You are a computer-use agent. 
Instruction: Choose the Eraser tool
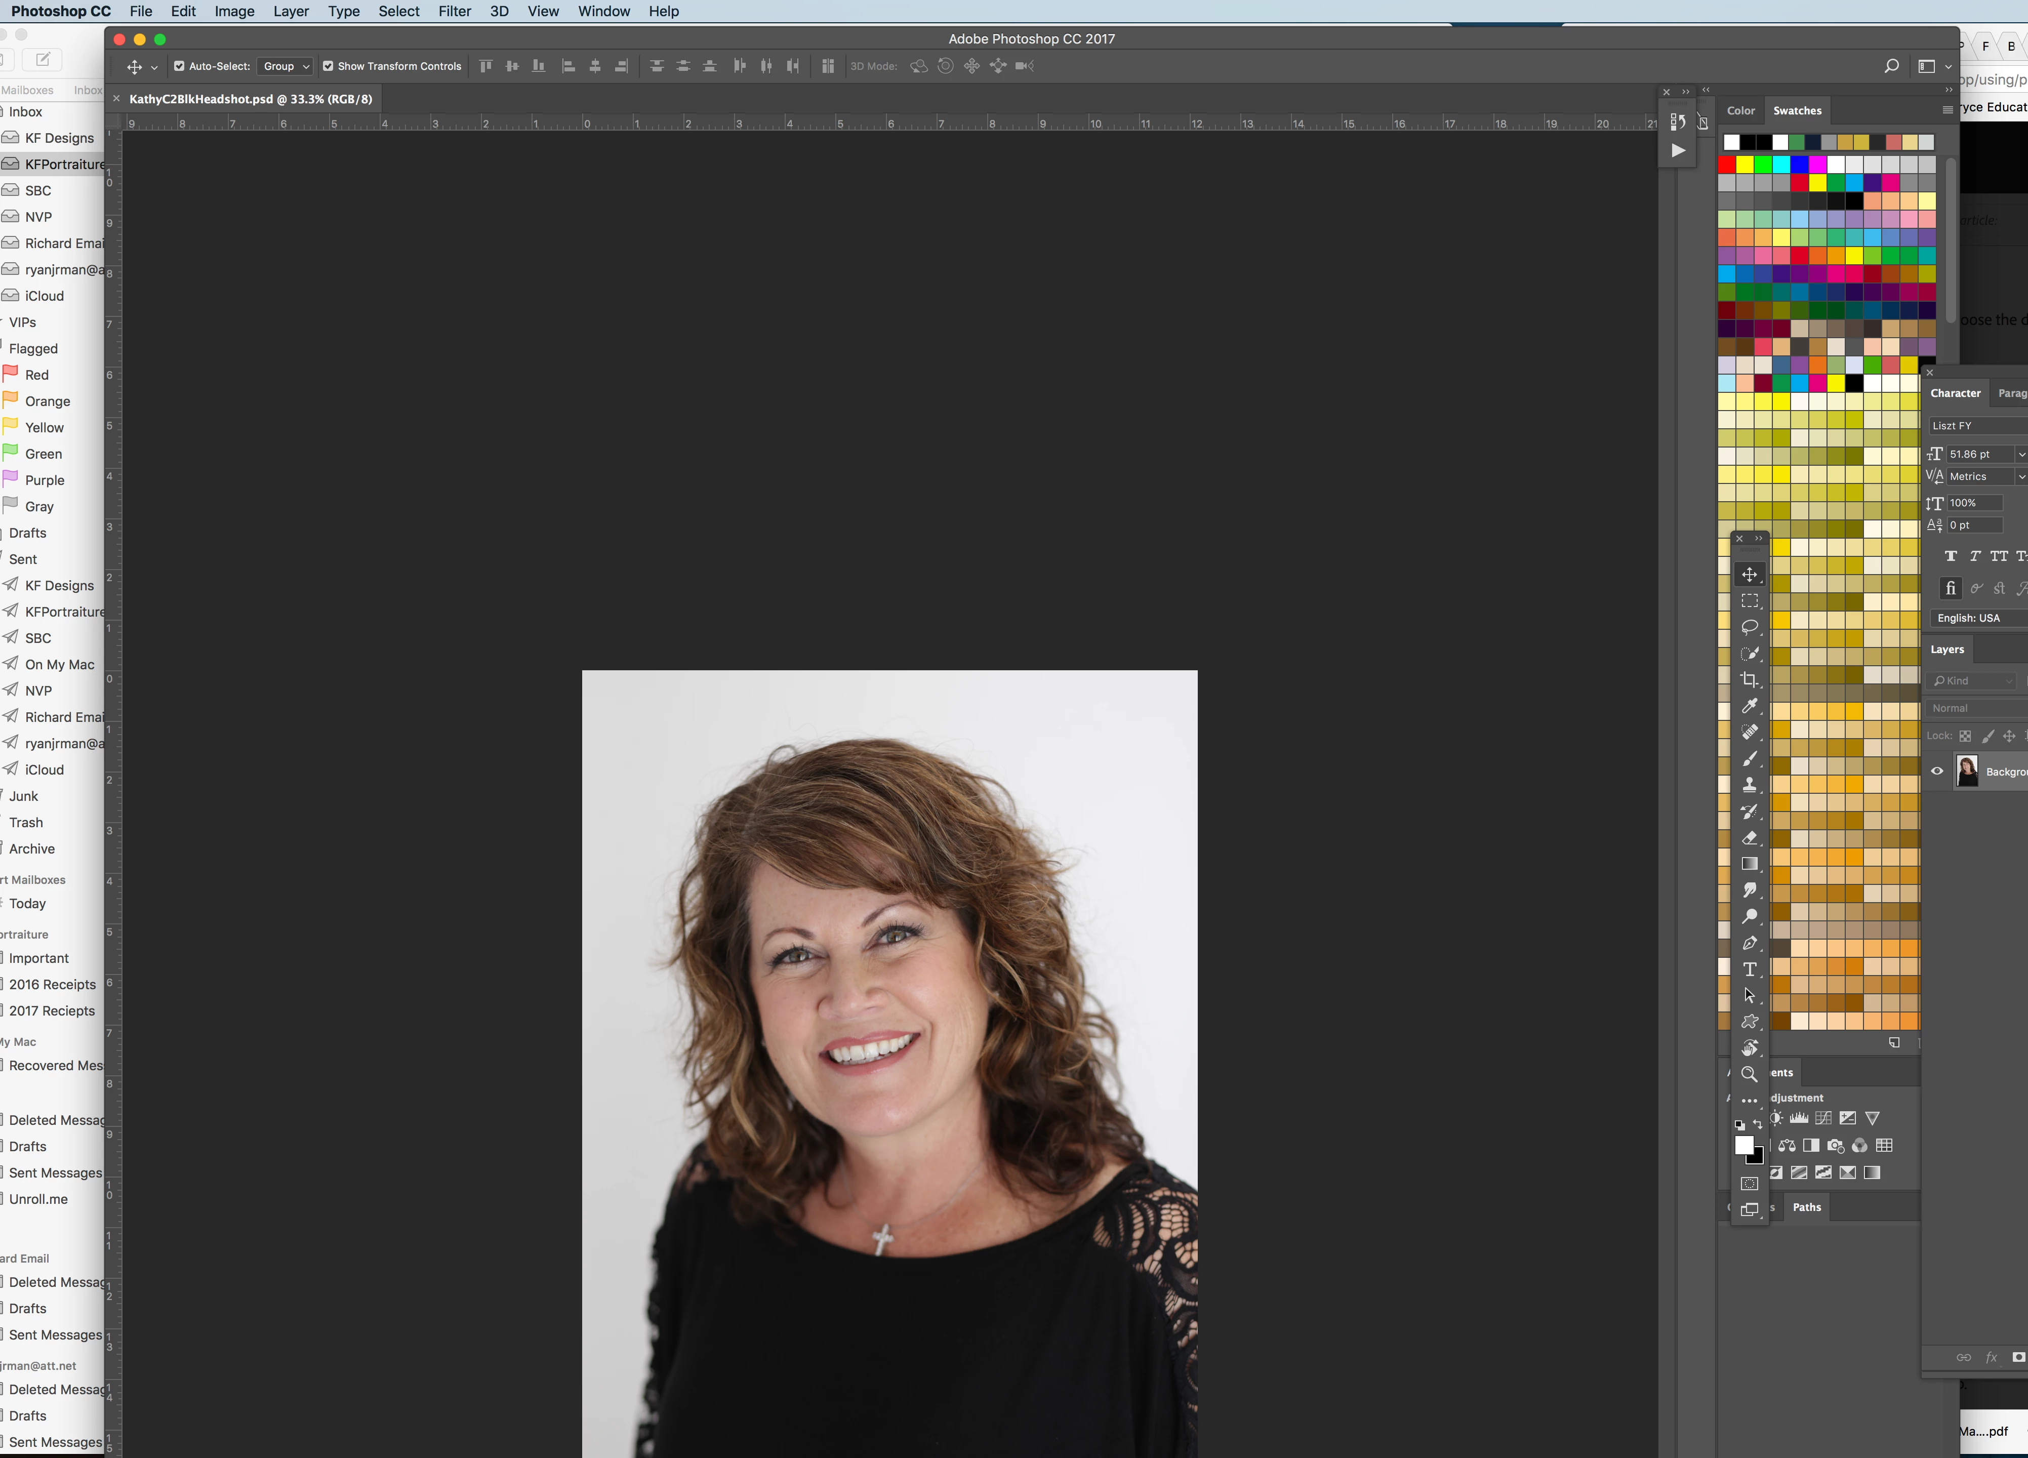pos(1749,838)
